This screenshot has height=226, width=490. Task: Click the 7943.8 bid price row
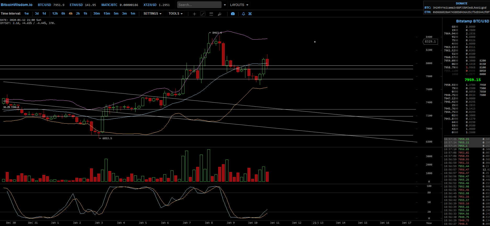coord(460,119)
